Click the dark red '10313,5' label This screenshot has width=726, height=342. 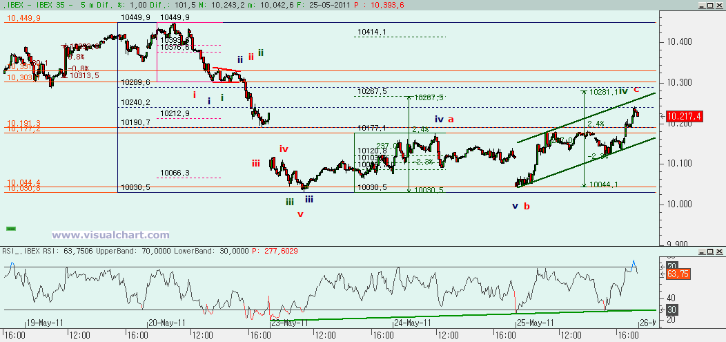[84, 75]
